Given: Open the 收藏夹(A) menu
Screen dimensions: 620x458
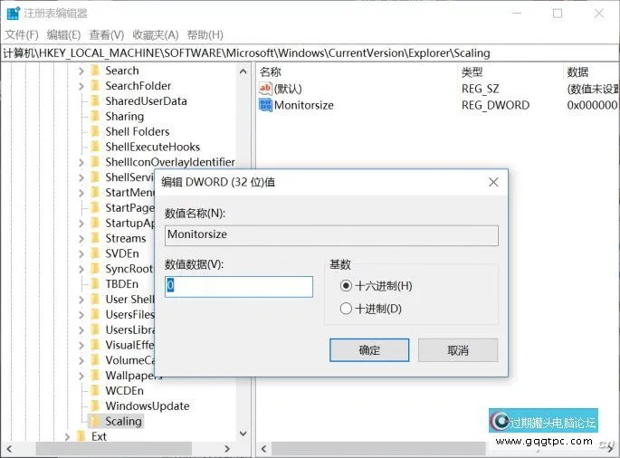Looking at the screenshot, I should click(x=156, y=35).
